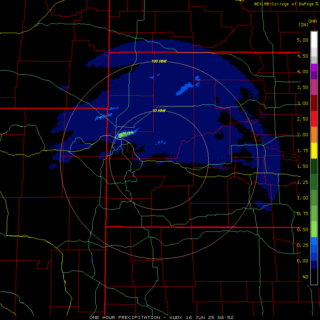320x320 pixels.
Task: Click the KUDX station identifier
Action: coord(176,318)
